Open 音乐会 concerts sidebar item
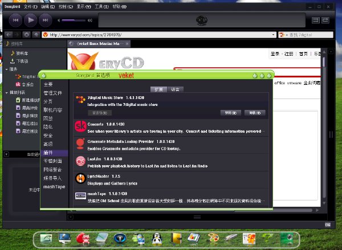Screen dimensions: 342x250 pos(25,84)
